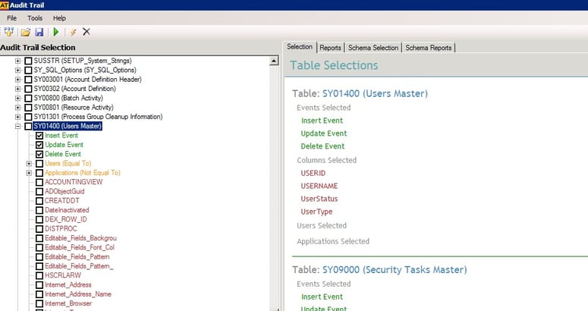This screenshot has width=588, height=311.
Task: Select the Internet_Browser tree row
Action: click(68, 303)
